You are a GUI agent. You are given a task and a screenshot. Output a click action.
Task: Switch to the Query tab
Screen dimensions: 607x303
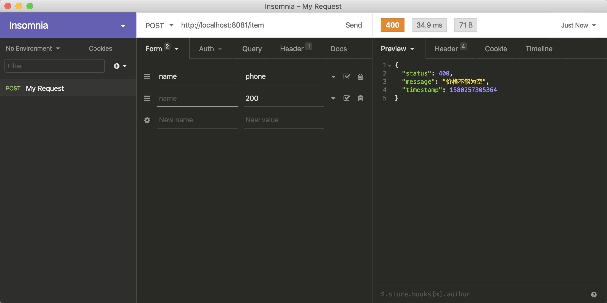[x=252, y=49]
